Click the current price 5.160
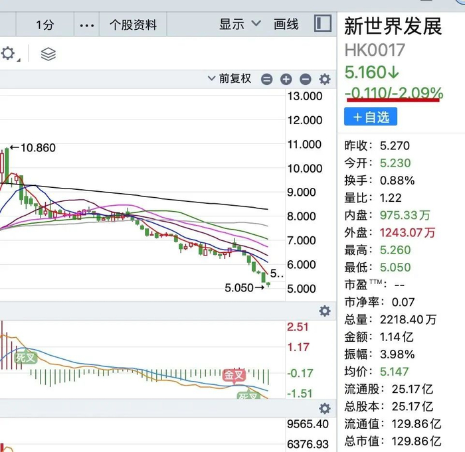The height and width of the screenshot is (452, 465). [x=372, y=72]
